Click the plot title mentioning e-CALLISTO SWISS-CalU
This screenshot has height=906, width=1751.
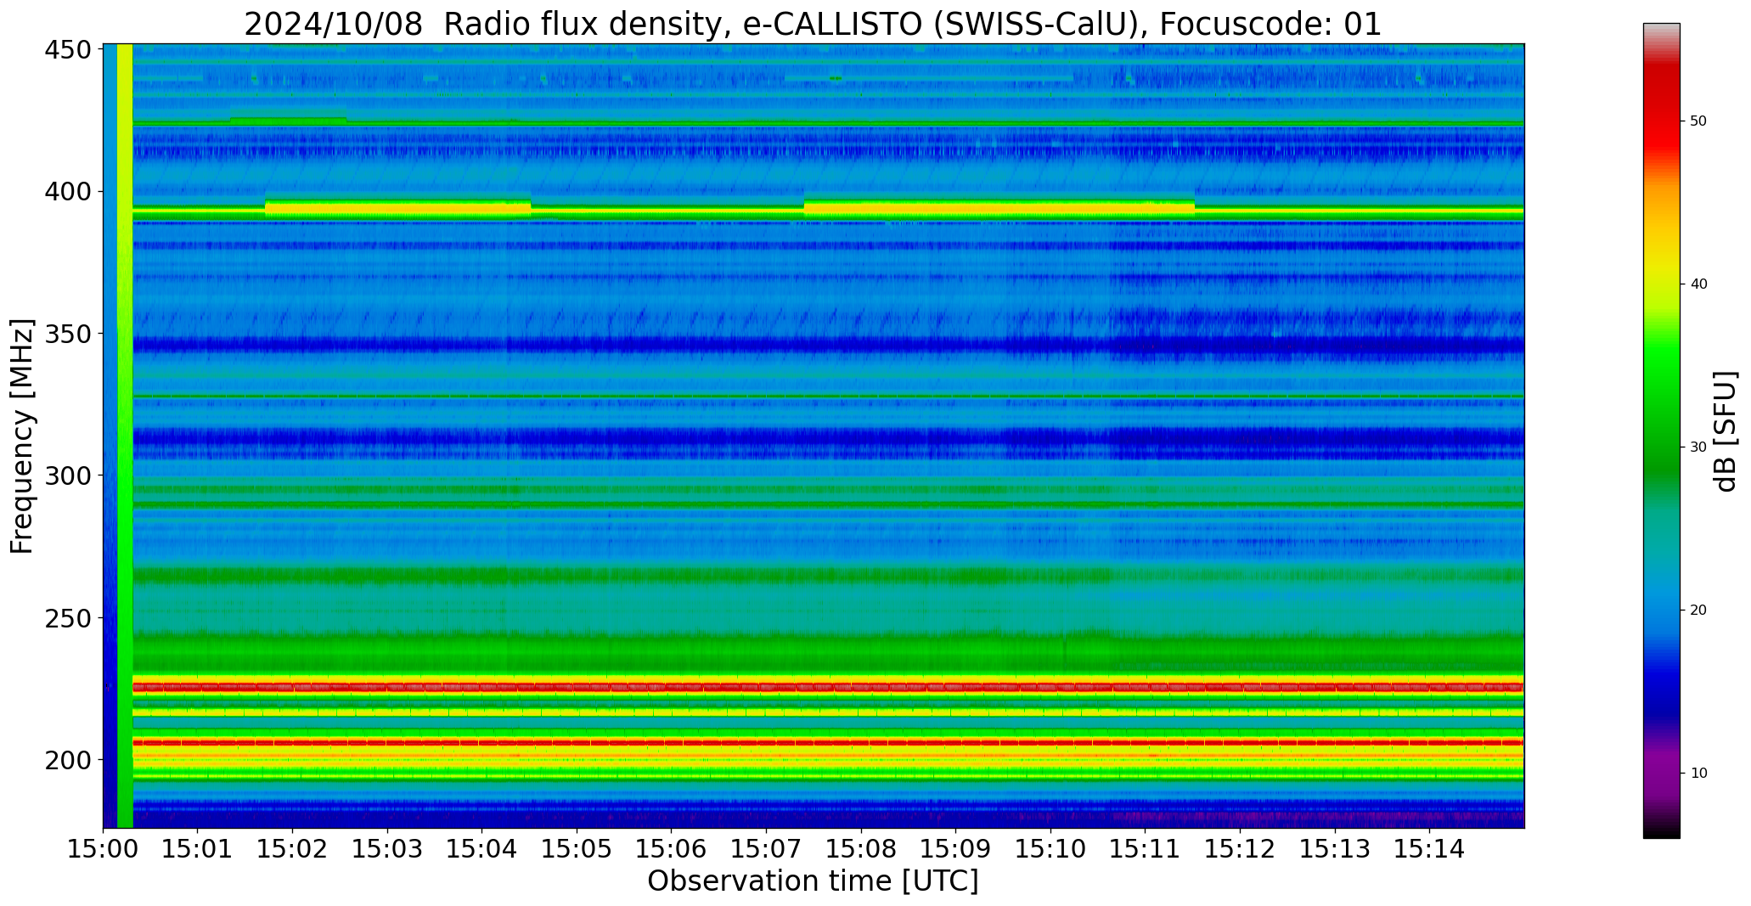(813, 24)
